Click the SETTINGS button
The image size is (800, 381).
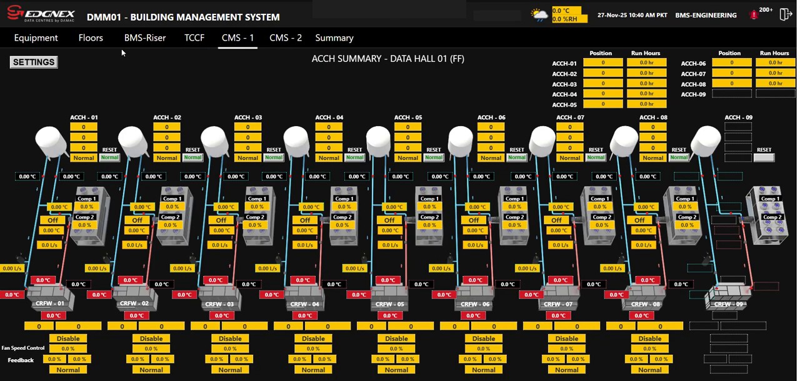(34, 62)
